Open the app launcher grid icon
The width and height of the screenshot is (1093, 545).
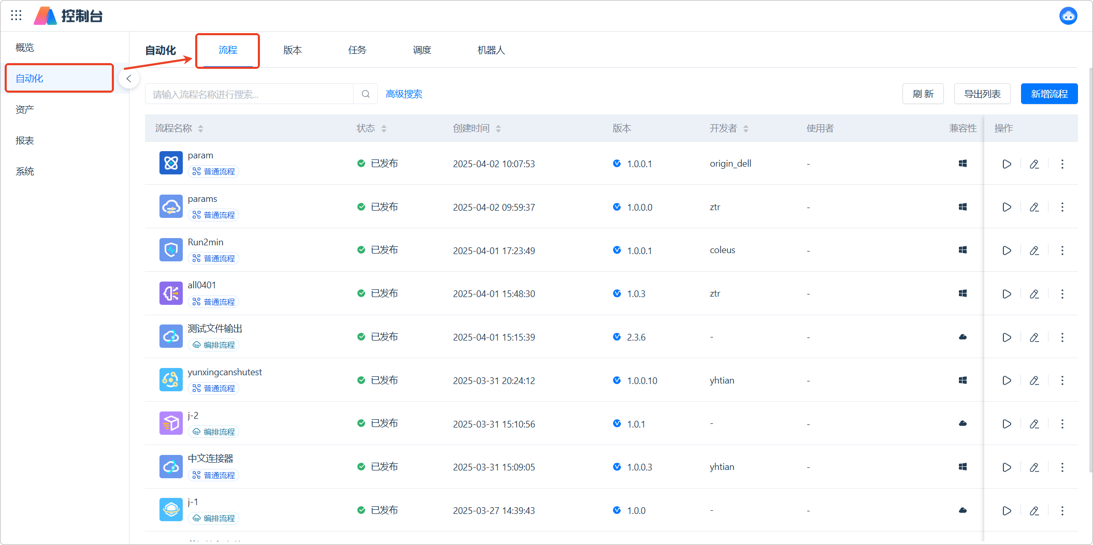pyautogui.click(x=16, y=16)
